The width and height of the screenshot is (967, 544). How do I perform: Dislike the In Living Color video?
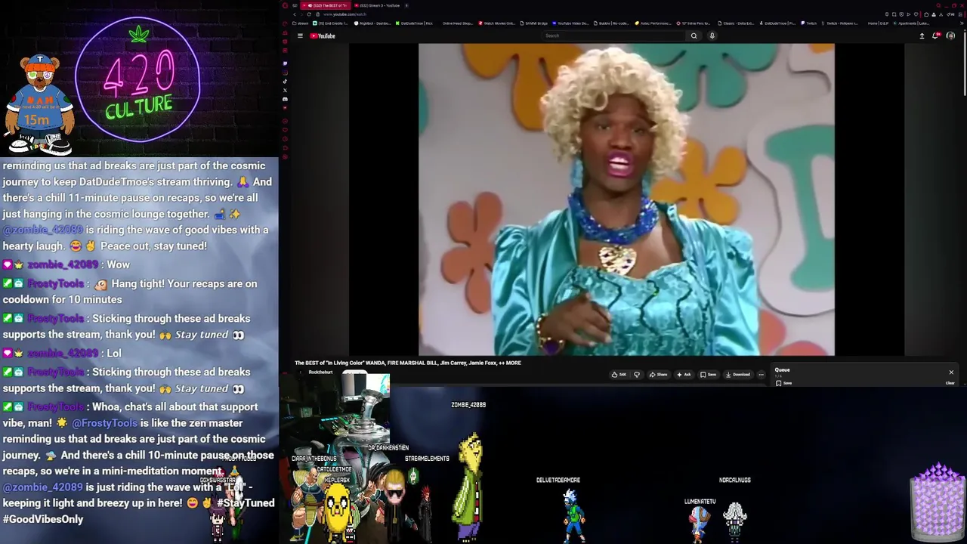637,375
